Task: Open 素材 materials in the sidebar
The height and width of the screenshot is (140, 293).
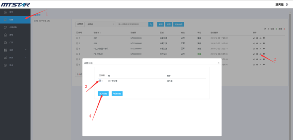Action: coord(11,35)
